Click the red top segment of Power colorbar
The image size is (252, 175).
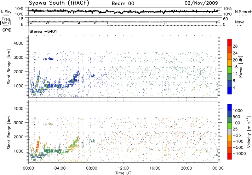(230, 42)
